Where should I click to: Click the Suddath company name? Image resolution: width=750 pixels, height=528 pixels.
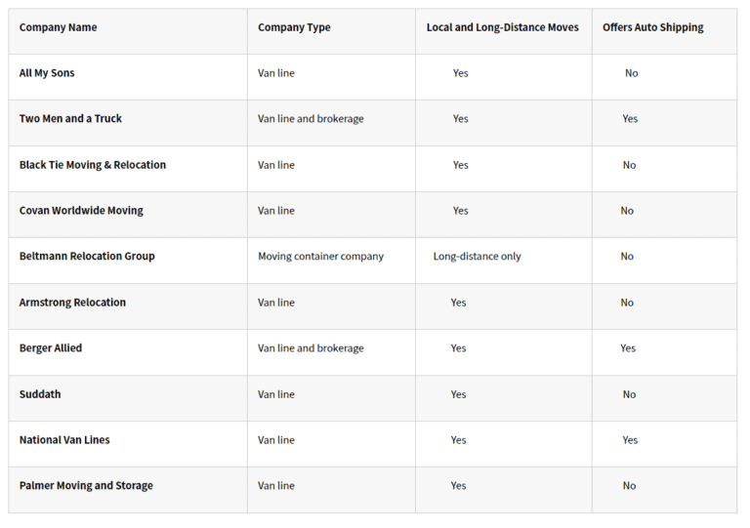pyautogui.click(x=40, y=394)
